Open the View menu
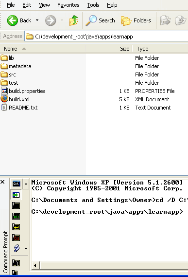The image size is (188, 277). pyautogui.click(x=44, y=5)
